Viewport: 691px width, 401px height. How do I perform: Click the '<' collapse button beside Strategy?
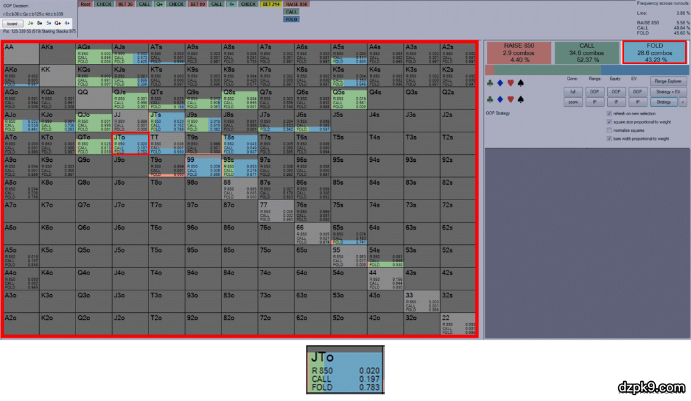682,102
